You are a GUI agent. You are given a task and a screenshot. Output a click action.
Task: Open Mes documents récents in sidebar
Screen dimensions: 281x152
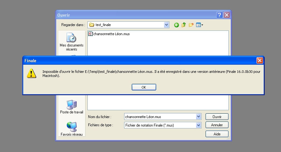[x=72, y=42]
